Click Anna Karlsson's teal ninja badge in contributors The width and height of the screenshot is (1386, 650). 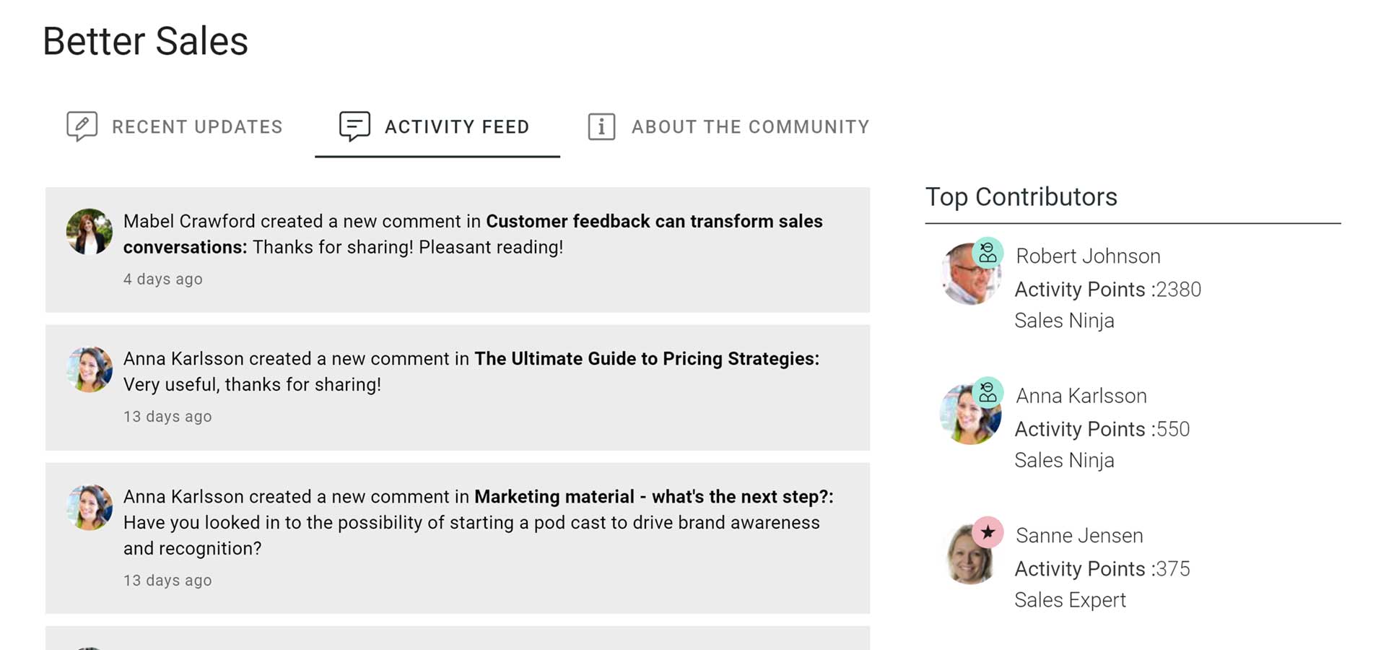tap(988, 392)
